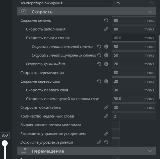Click the link icon beside Включить управление рывком
The image size is (160, 159).
pyautogui.click(x=99, y=142)
